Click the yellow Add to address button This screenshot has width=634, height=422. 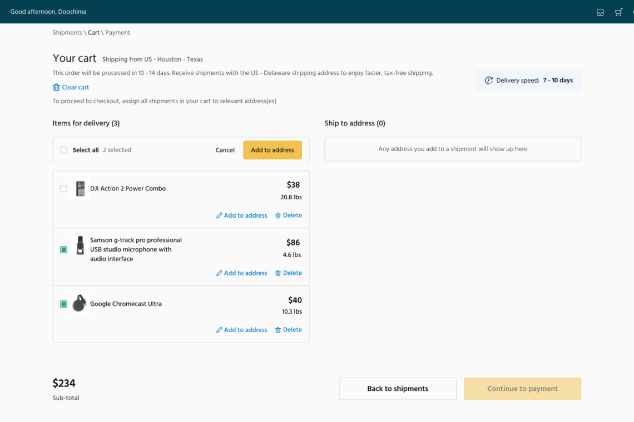(x=273, y=150)
